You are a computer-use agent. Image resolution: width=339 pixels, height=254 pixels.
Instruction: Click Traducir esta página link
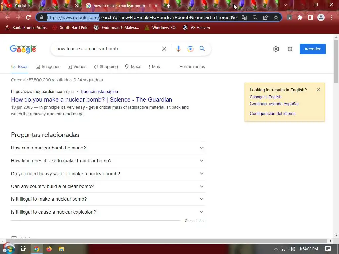pyautogui.click(x=99, y=91)
